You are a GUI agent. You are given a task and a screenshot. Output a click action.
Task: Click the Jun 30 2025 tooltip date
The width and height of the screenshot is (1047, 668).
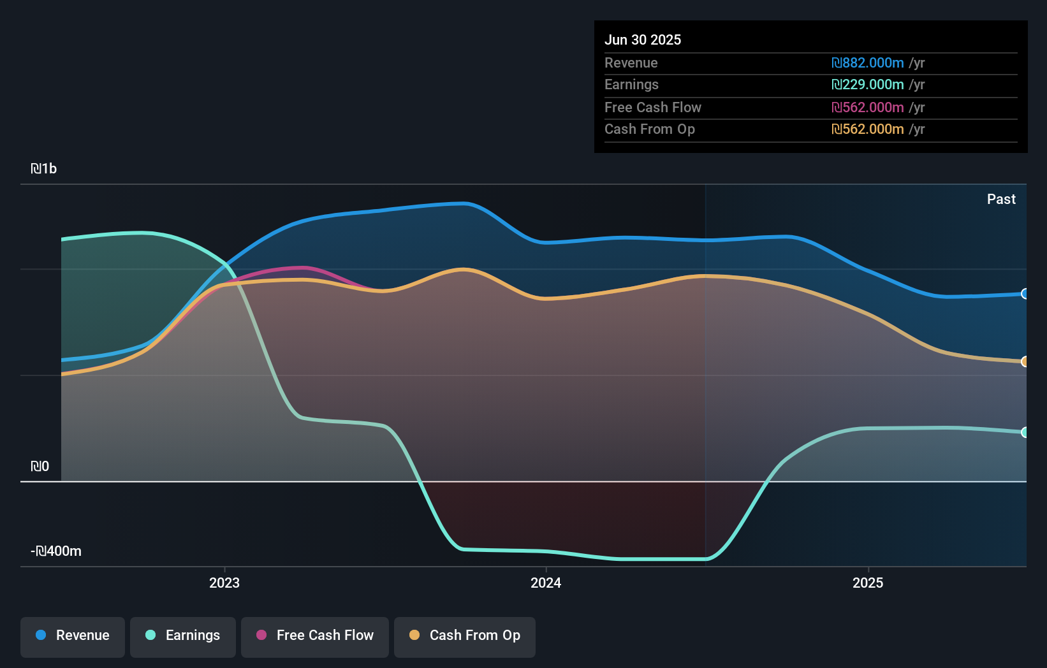(x=643, y=40)
